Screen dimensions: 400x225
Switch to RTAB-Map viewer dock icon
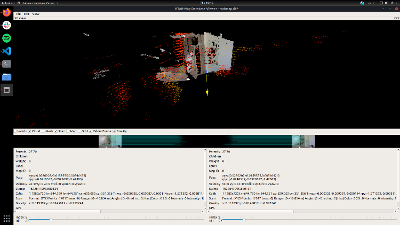coord(7,90)
